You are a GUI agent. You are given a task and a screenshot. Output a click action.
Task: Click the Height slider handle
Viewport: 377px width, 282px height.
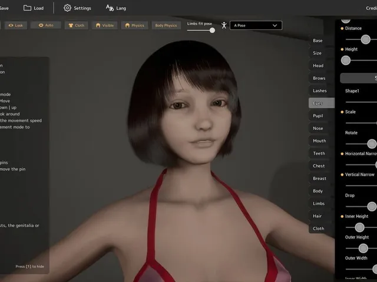pyautogui.click(x=346, y=61)
